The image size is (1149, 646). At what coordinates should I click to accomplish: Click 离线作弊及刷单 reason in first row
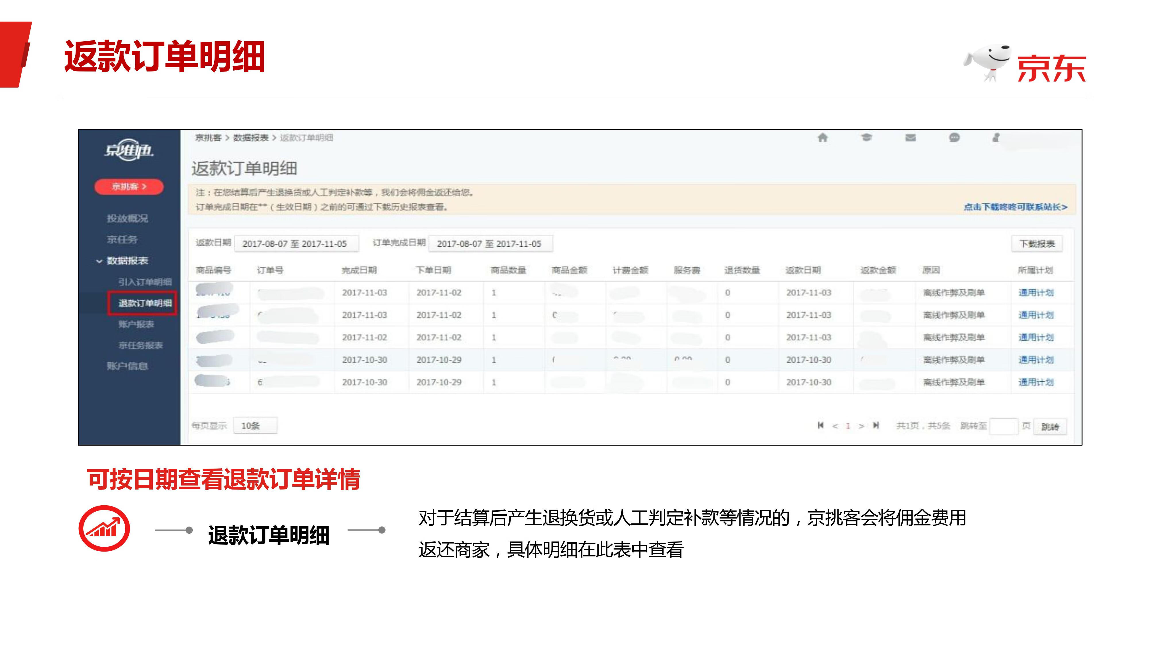click(954, 293)
